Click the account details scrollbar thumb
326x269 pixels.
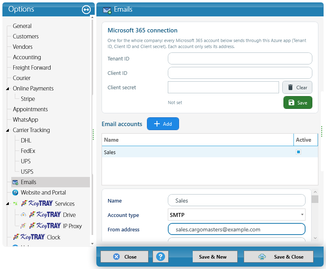[x=315, y=199]
